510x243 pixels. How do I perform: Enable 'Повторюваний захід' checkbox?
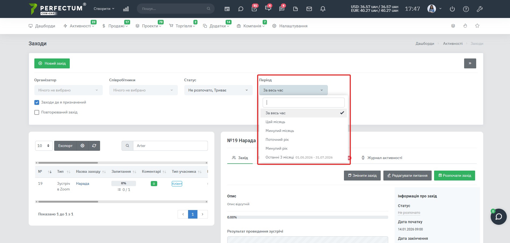tap(37, 112)
